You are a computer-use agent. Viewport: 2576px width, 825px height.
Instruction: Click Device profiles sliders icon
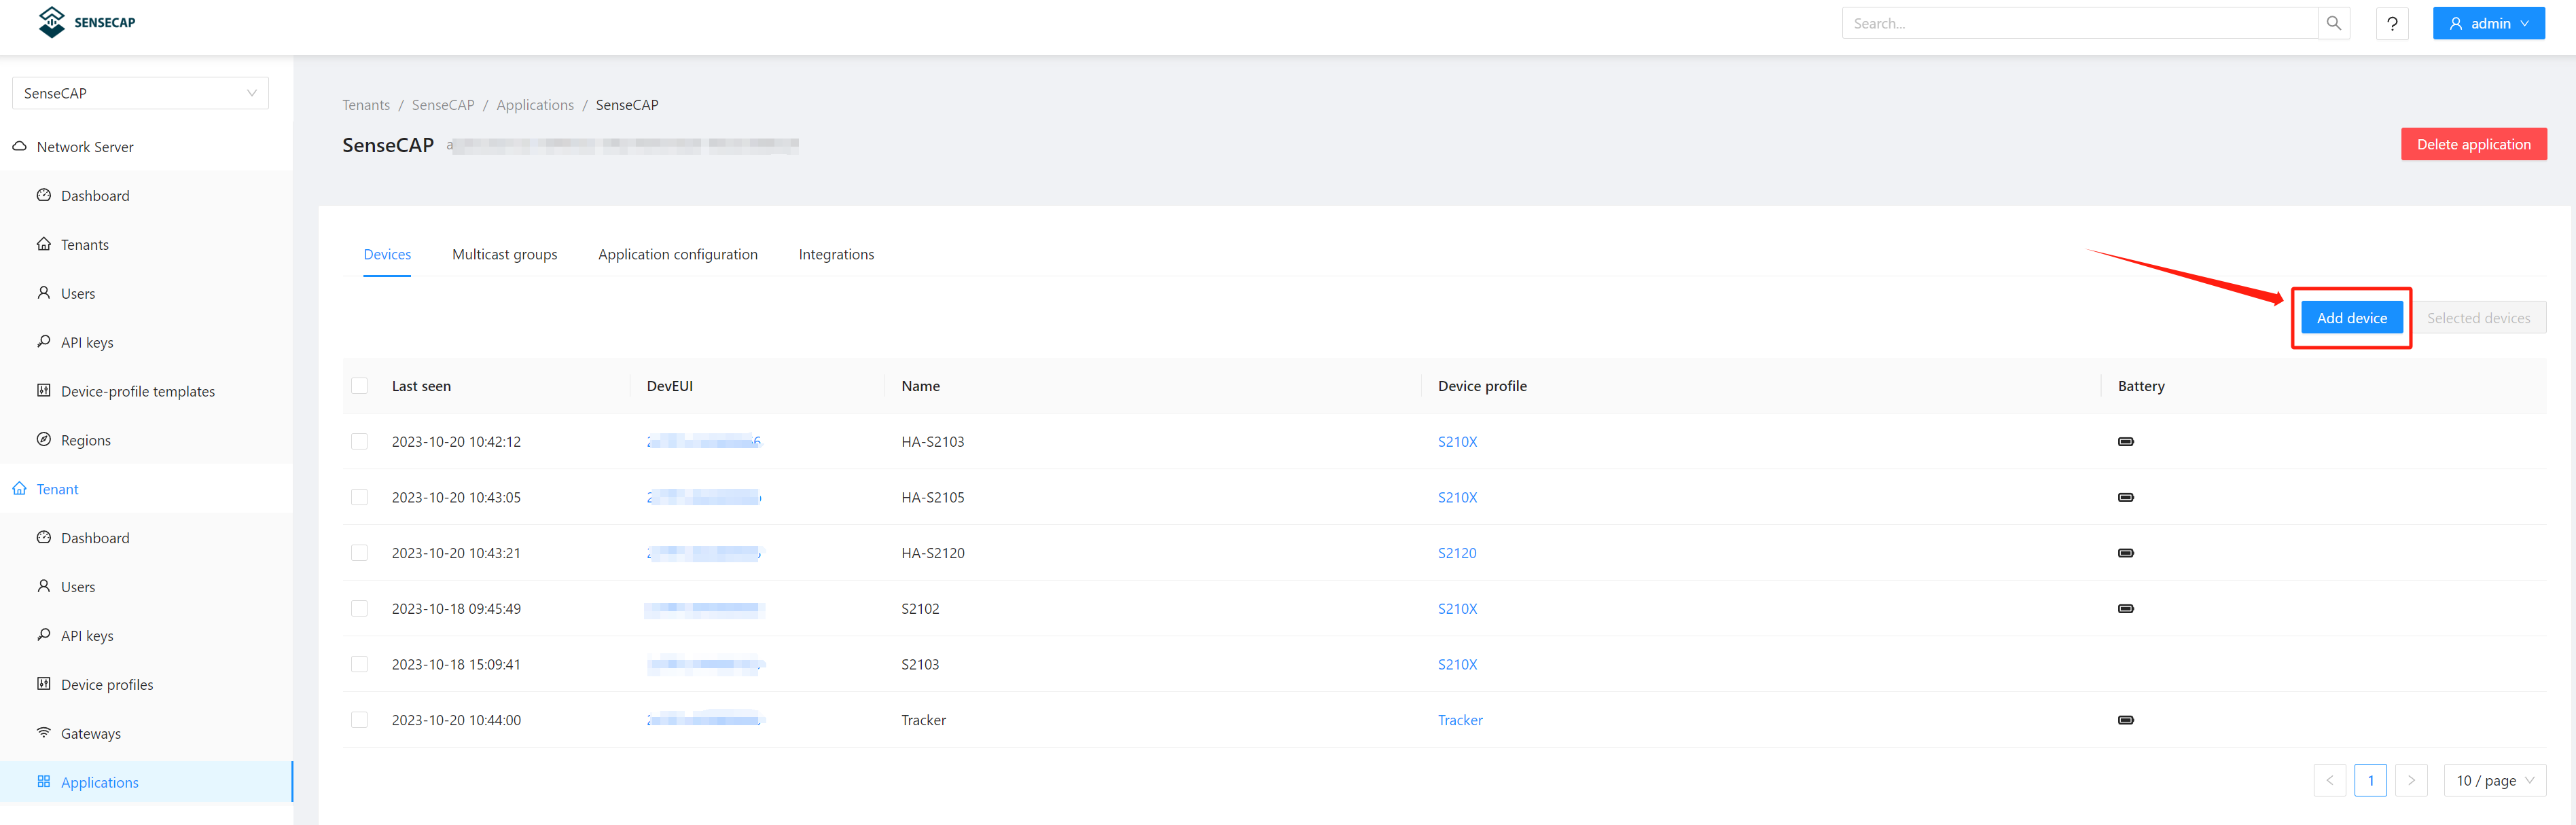(44, 684)
